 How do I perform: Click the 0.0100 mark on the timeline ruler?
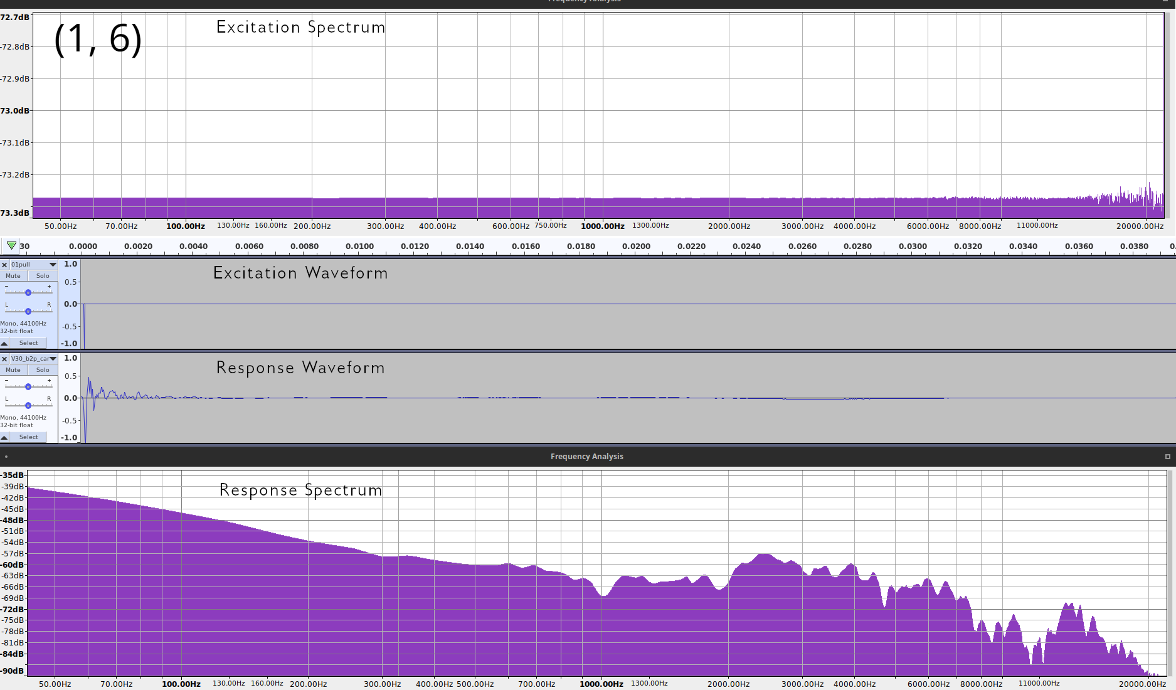pos(359,247)
